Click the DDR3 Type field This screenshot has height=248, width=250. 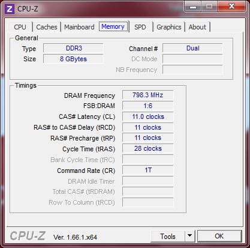tap(73, 48)
